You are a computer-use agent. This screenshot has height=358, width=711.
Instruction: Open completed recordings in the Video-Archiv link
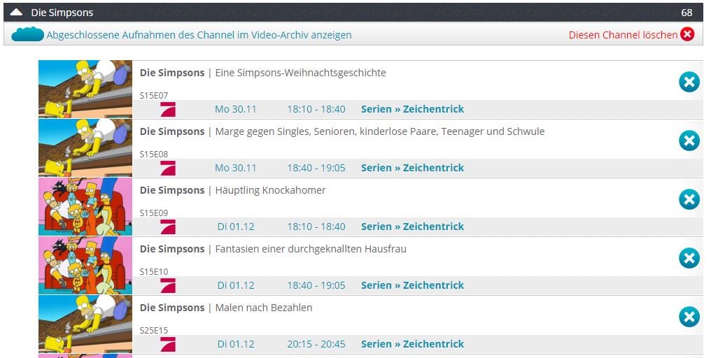199,35
